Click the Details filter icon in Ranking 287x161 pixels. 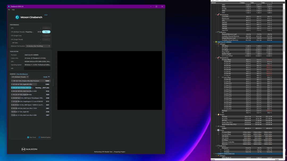(x=49, y=77)
